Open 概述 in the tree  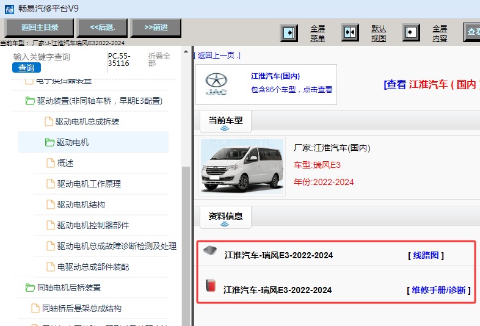(x=65, y=163)
